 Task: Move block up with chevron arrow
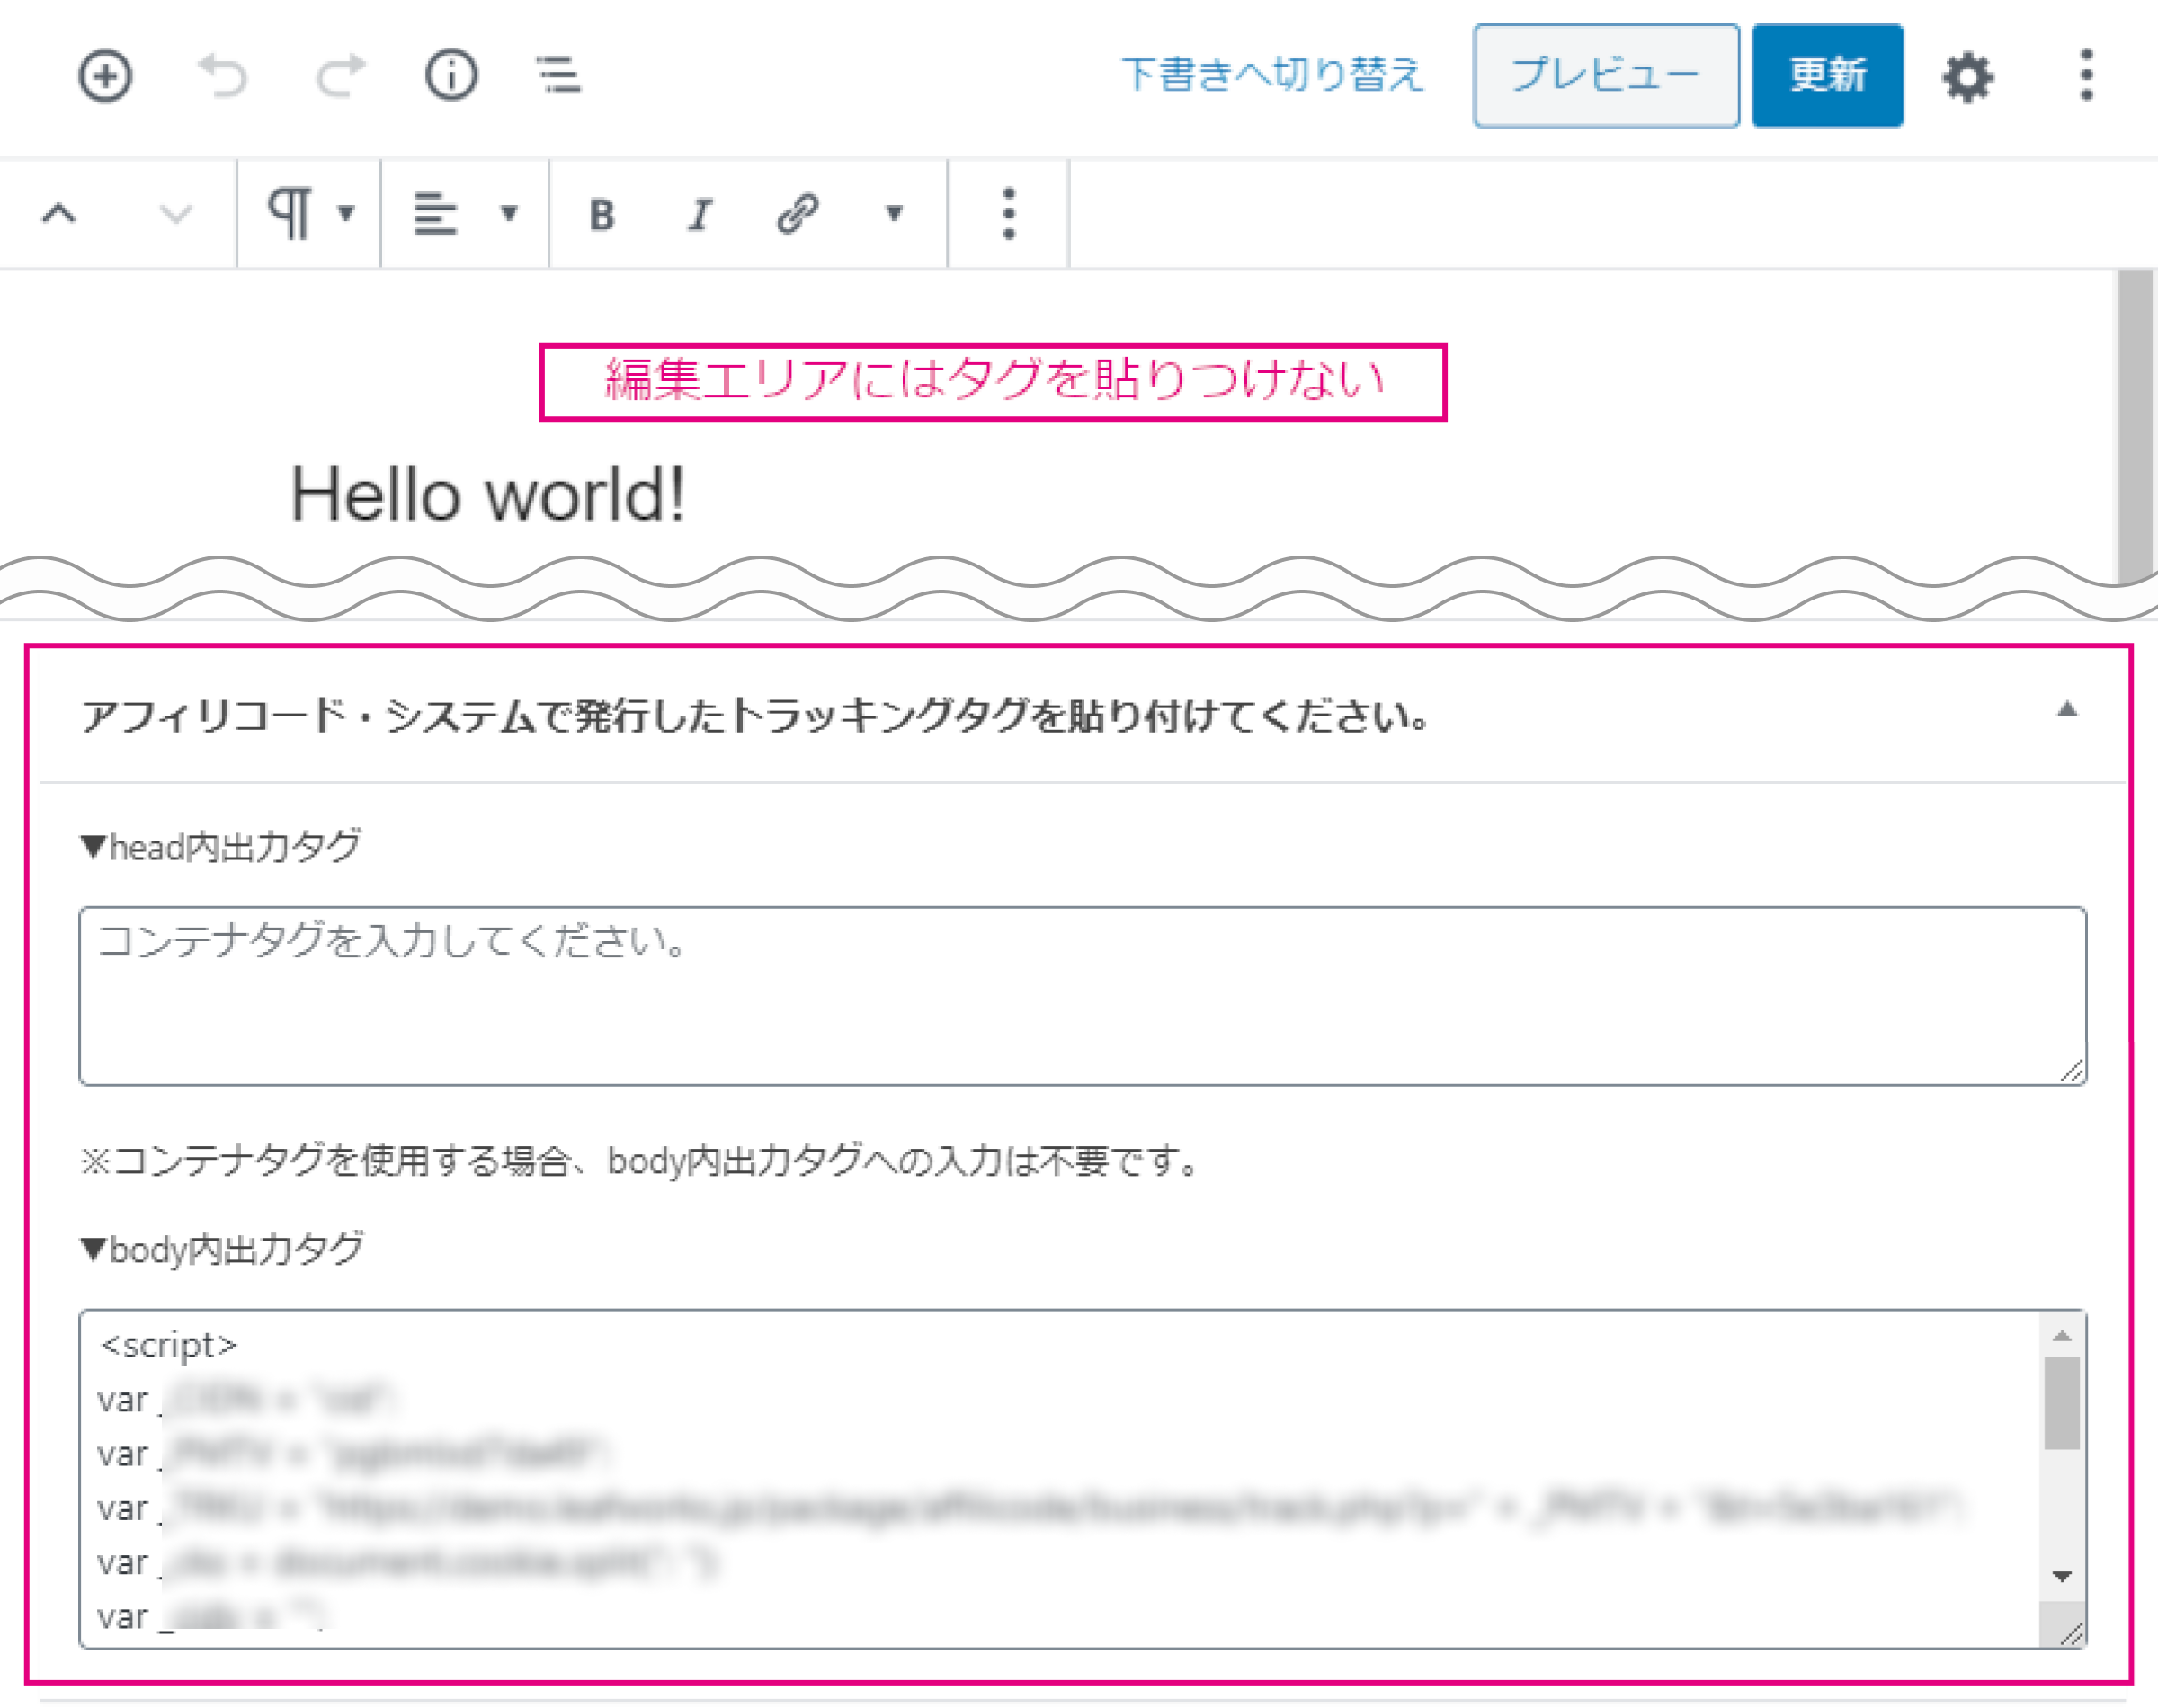point(59,213)
